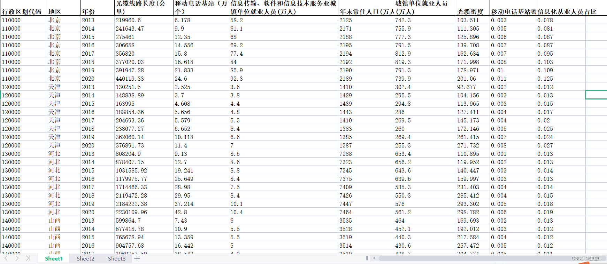Select cell with value 904757.68
Screen dimensions: 607x264
[x=144, y=246]
